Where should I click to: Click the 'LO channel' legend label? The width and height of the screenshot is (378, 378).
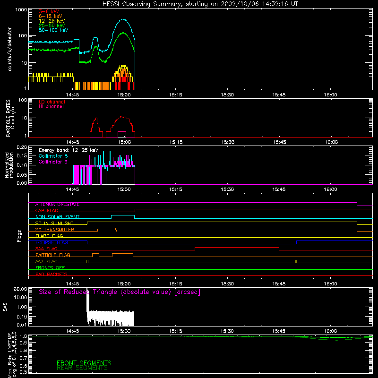click(52, 102)
